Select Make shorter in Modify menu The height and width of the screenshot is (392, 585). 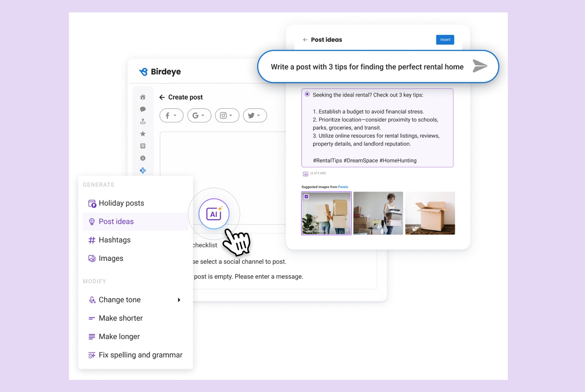(121, 318)
